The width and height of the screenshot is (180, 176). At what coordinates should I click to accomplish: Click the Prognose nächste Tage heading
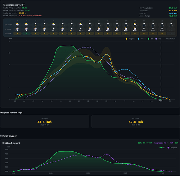coord(11,113)
